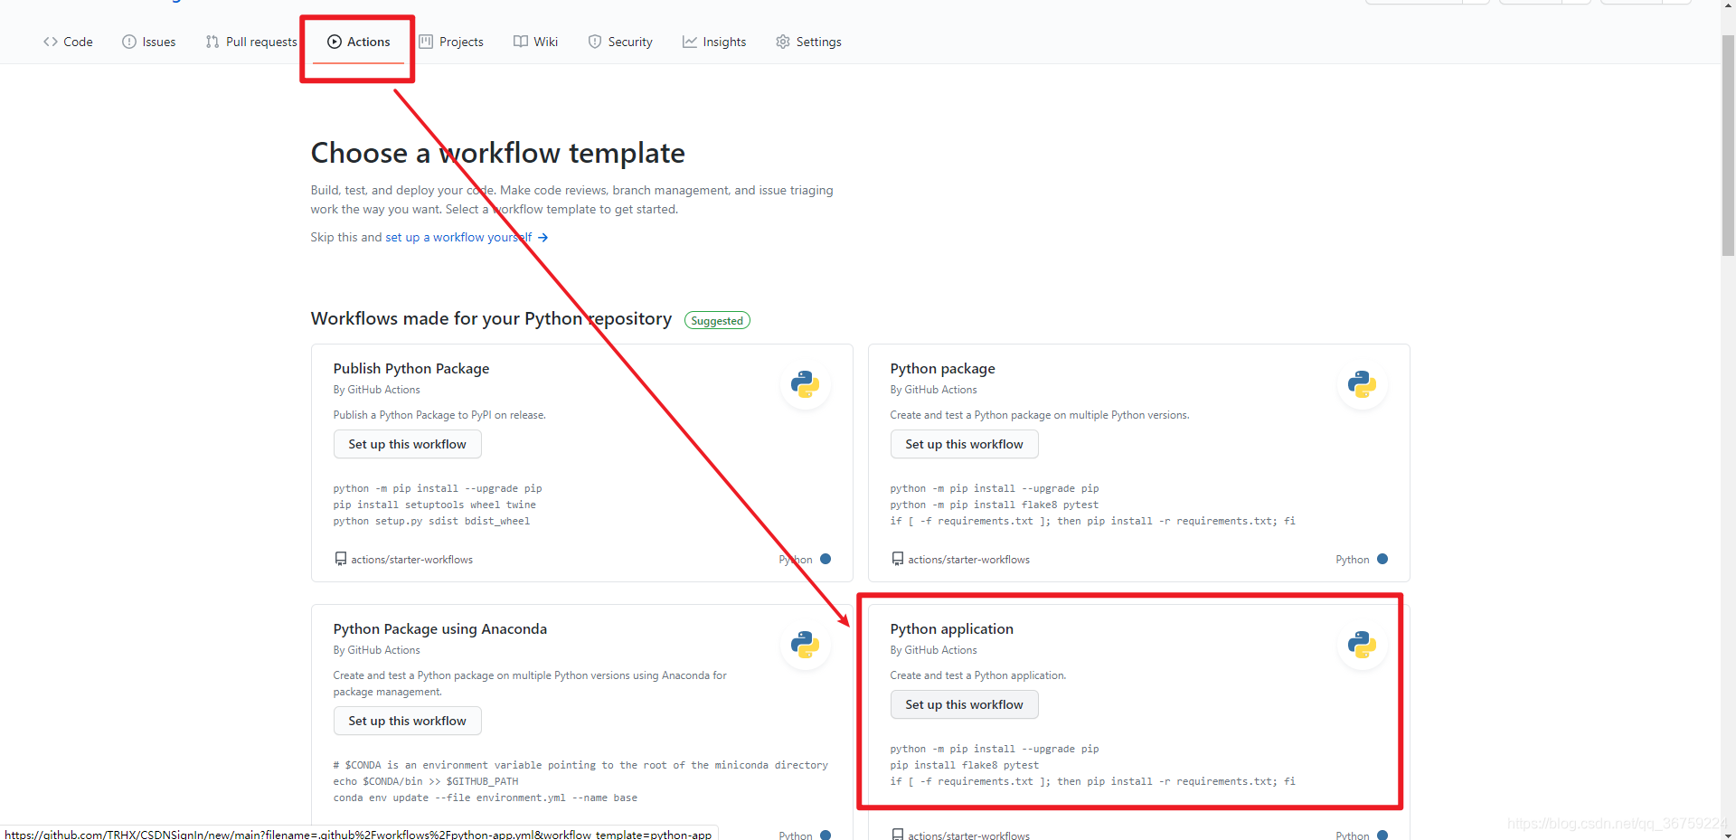Click 'By GitHub Actions' under Publish Python Package
The image size is (1736, 840).
coord(377,390)
